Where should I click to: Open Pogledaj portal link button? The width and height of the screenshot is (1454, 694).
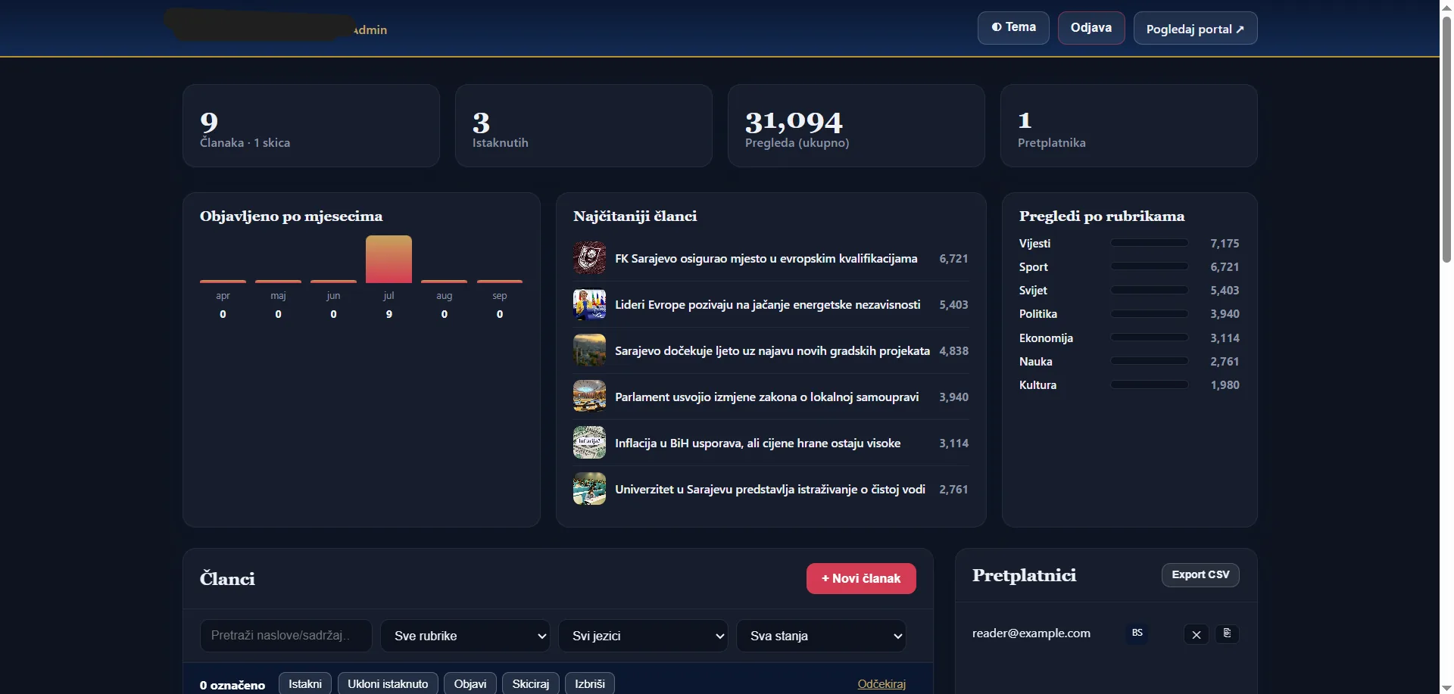pos(1195,28)
